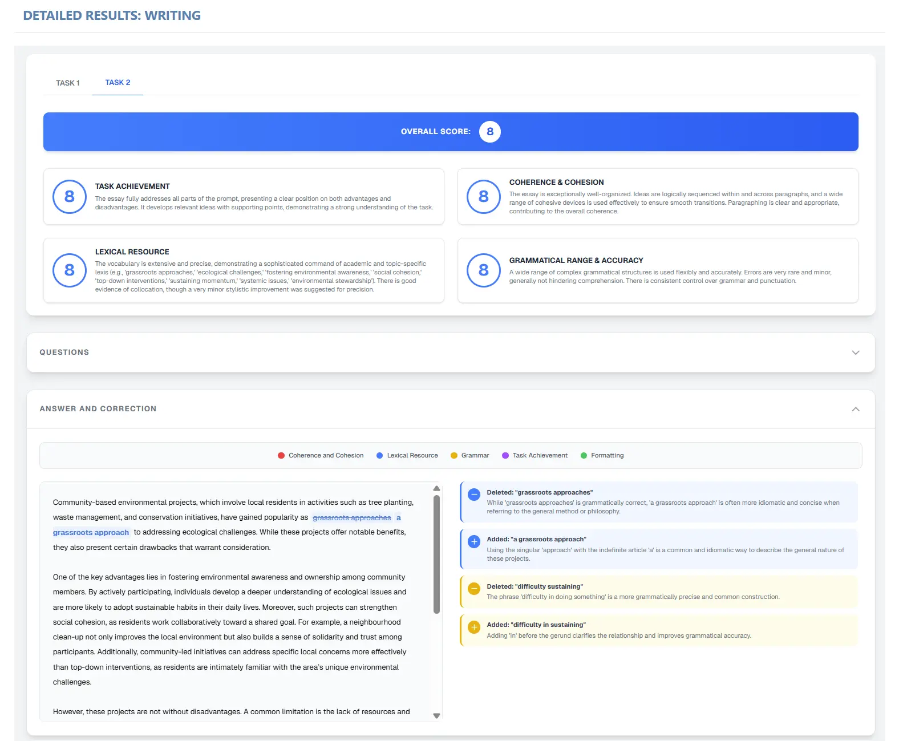Click the Coherence & Cohesion score circle

tap(483, 197)
